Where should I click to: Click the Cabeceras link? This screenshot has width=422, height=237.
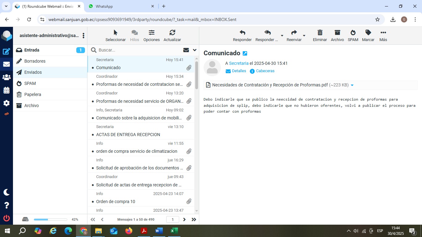click(x=265, y=71)
